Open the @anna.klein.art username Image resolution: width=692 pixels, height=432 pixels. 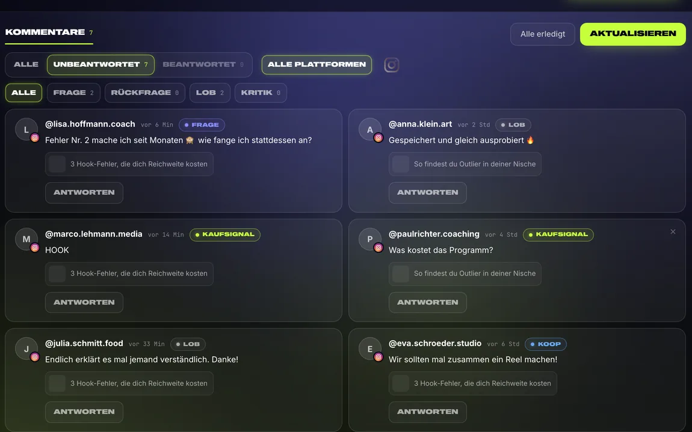click(420, 124)
